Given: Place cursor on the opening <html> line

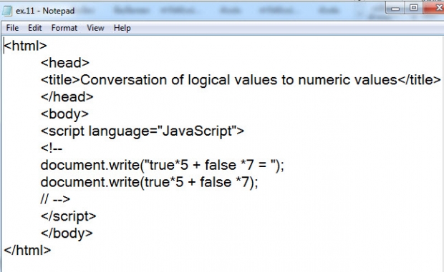Looking at the screenshot, I should coord(26,46).
